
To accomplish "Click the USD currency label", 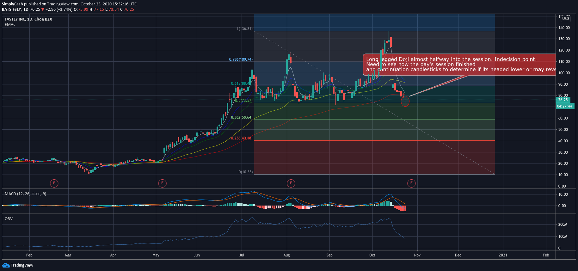I will pyautogui.click(x=566, y=19).
